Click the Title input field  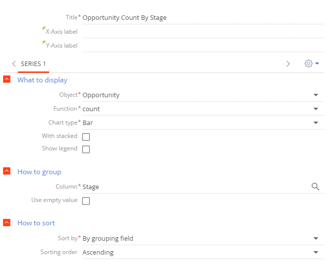[203, 17]
